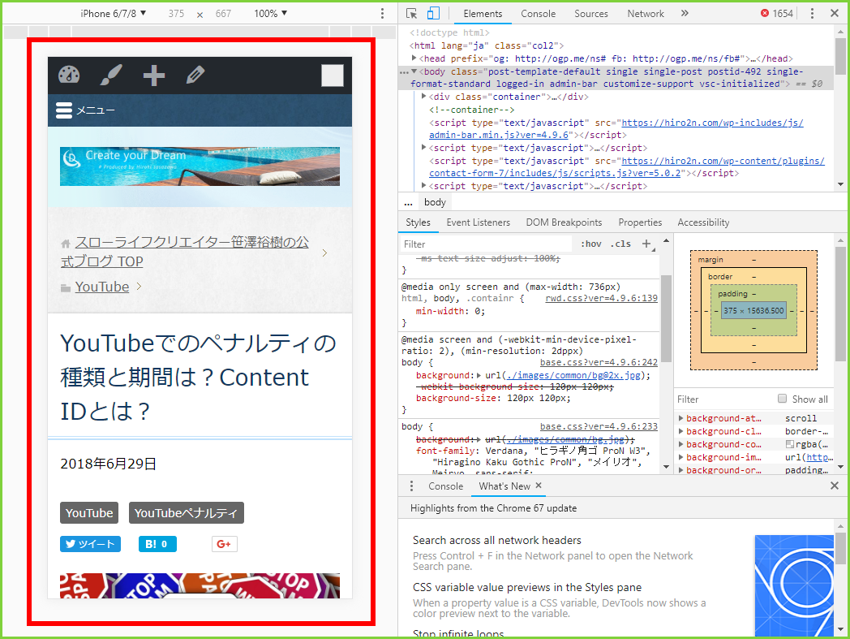This screenshot has width=850, height=639.
Task: Switch to the Elements tab
Action: 483,14
